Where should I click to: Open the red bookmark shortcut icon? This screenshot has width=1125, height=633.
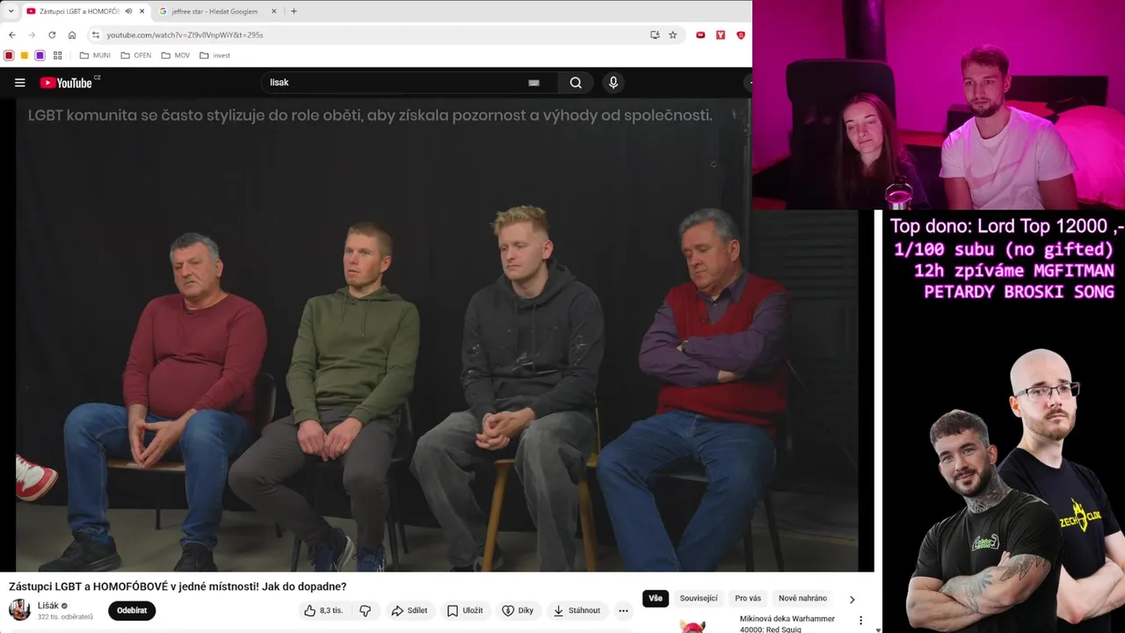pos(9,55)
